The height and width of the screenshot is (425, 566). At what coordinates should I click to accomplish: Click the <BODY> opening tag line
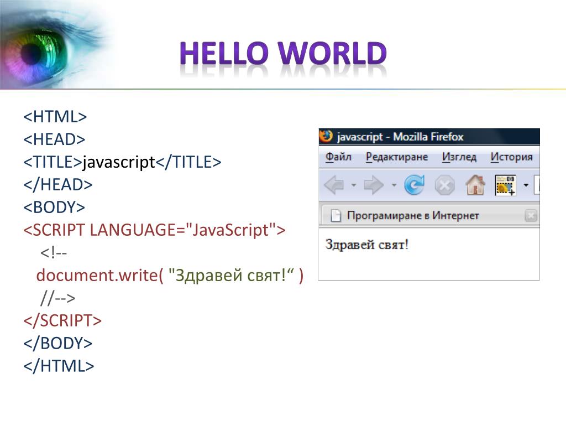point(54,208)
